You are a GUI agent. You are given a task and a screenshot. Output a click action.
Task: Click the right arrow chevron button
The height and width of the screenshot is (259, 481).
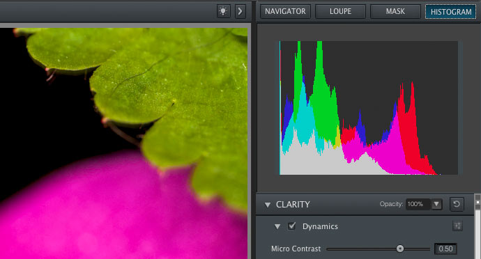(240, 12)
